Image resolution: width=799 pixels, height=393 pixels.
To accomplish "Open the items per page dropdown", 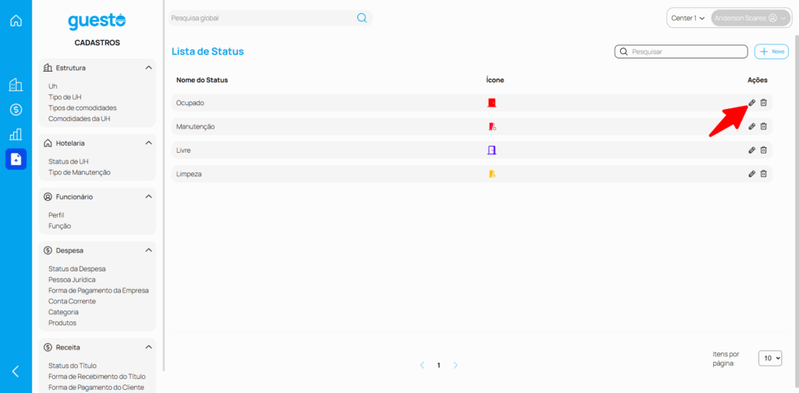I will 769,358.
